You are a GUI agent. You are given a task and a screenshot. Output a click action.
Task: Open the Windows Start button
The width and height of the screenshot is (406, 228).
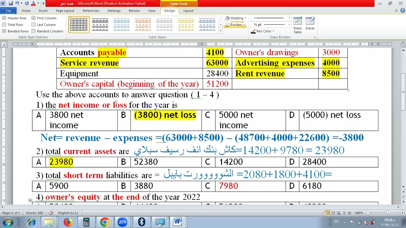tap(7, 222)
